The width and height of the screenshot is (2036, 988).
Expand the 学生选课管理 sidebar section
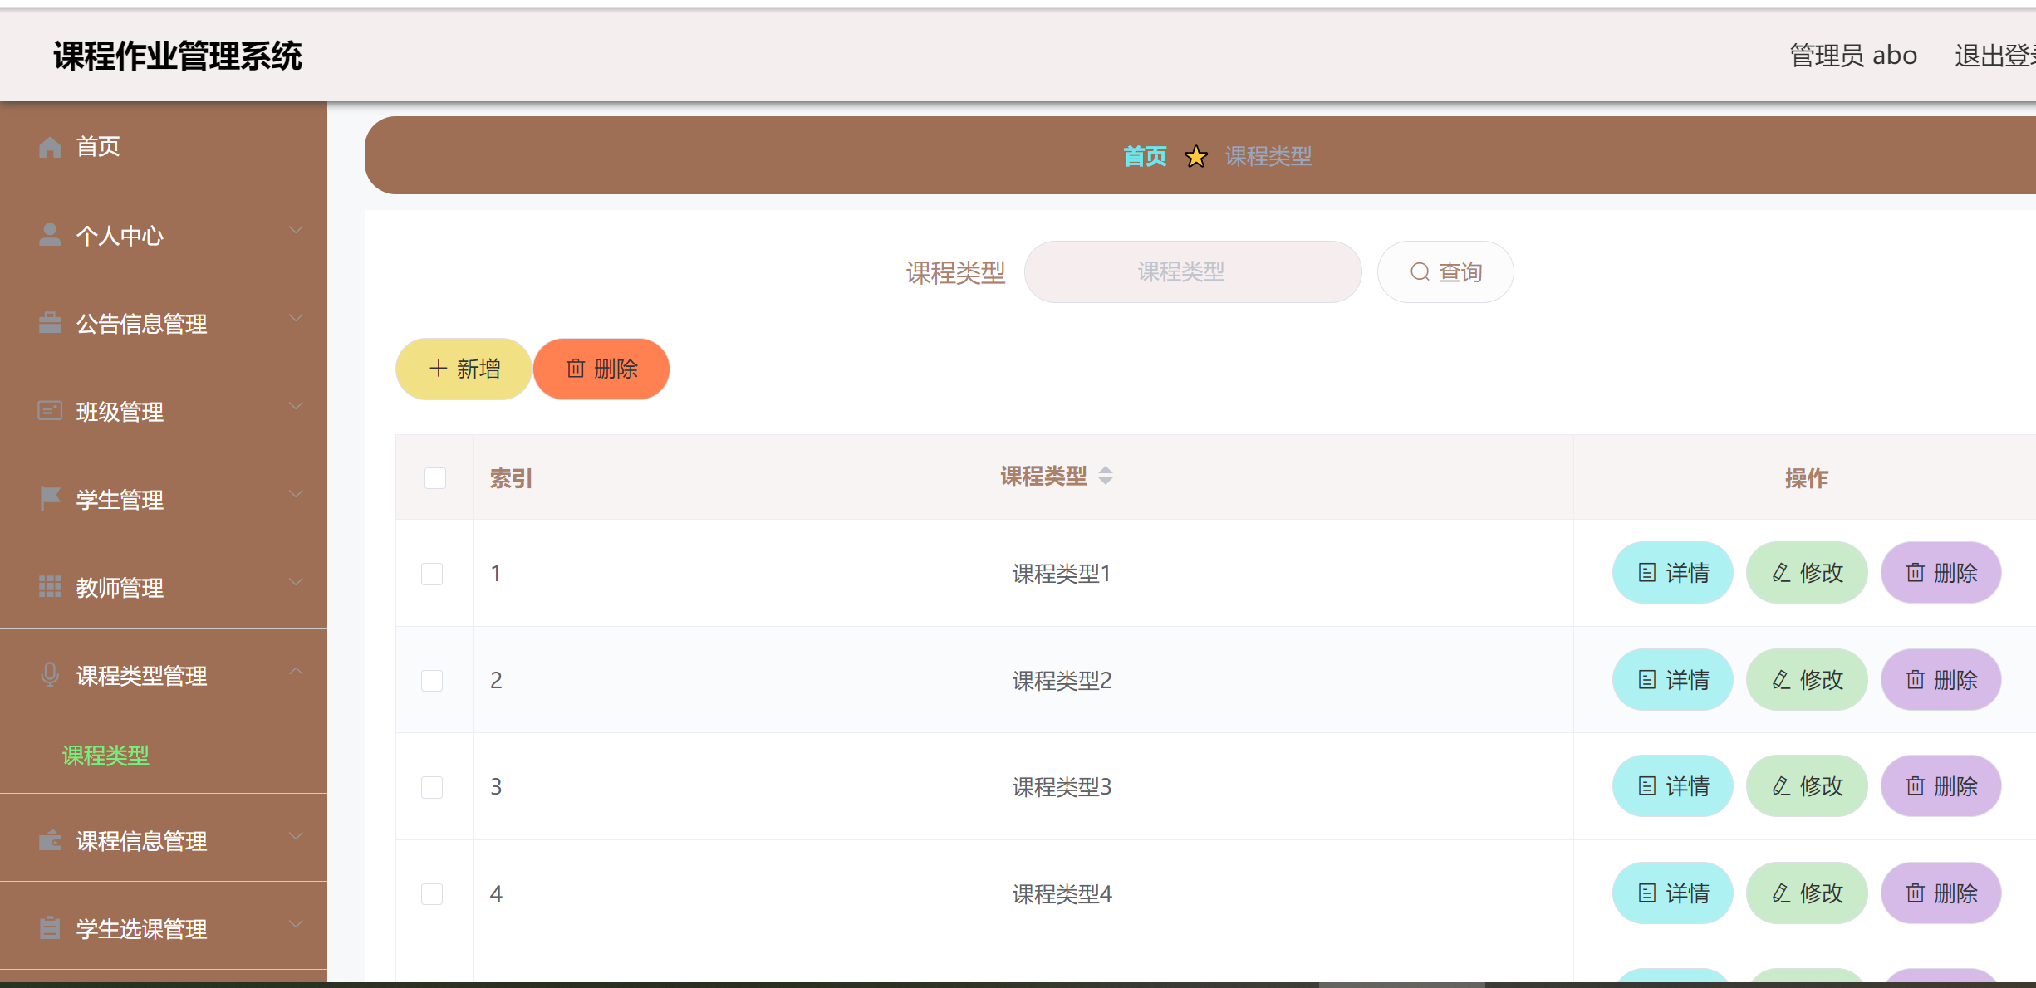tap(295, 922)
